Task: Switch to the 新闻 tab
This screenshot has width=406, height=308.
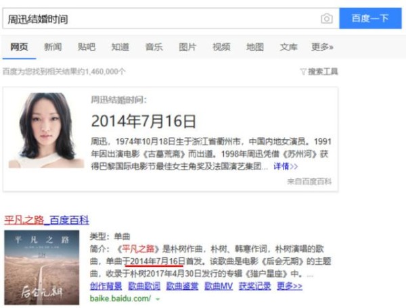Action: pos(53,47)
